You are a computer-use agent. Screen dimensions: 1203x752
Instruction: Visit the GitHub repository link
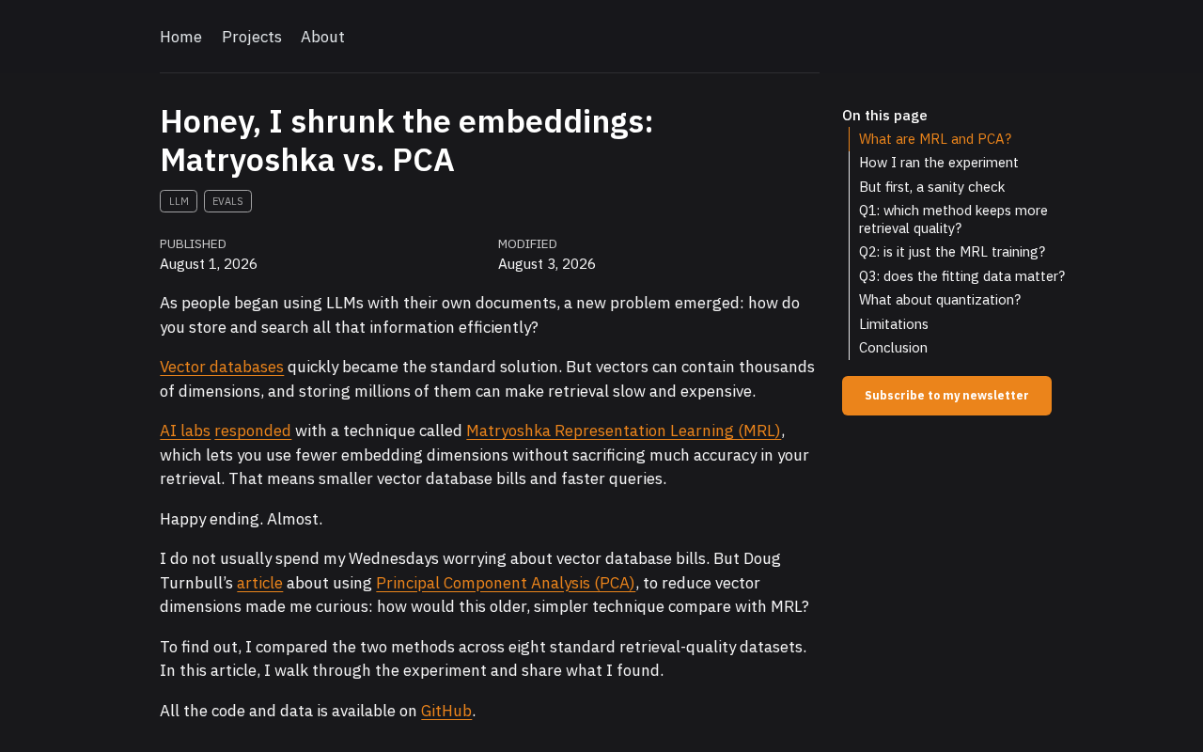tap(446, 711)
